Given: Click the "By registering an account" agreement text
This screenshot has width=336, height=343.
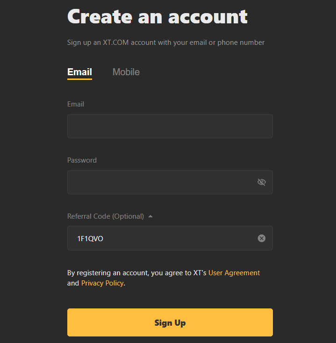Looking at the screenshot, I should (137, 273).
